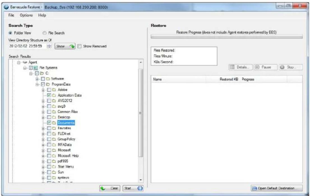The width and height of the screenshot is (310, 196).
Task: Uncheck the Documents folder checkbox
Action: coord(49,123)
